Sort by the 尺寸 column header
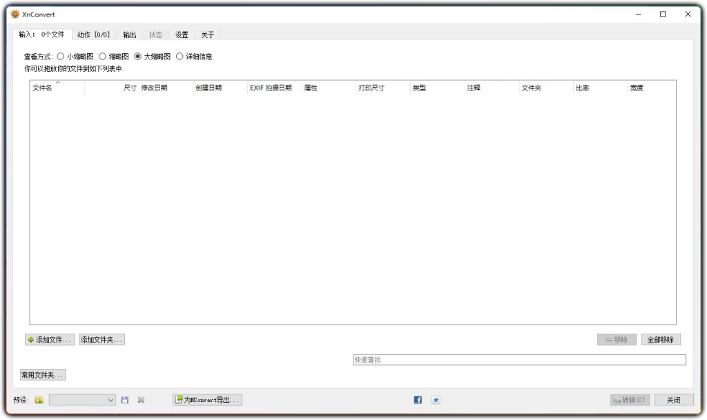Screen dimensions: 707x420 (111, 88)
